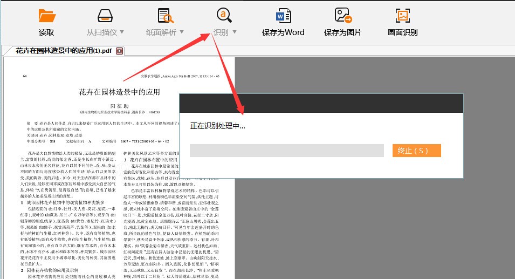Image resolution: width=515 pixels, height=279 pixels.
Task: Expand the 纸面解析 dropdown arrow
Action: pos(181,32)
